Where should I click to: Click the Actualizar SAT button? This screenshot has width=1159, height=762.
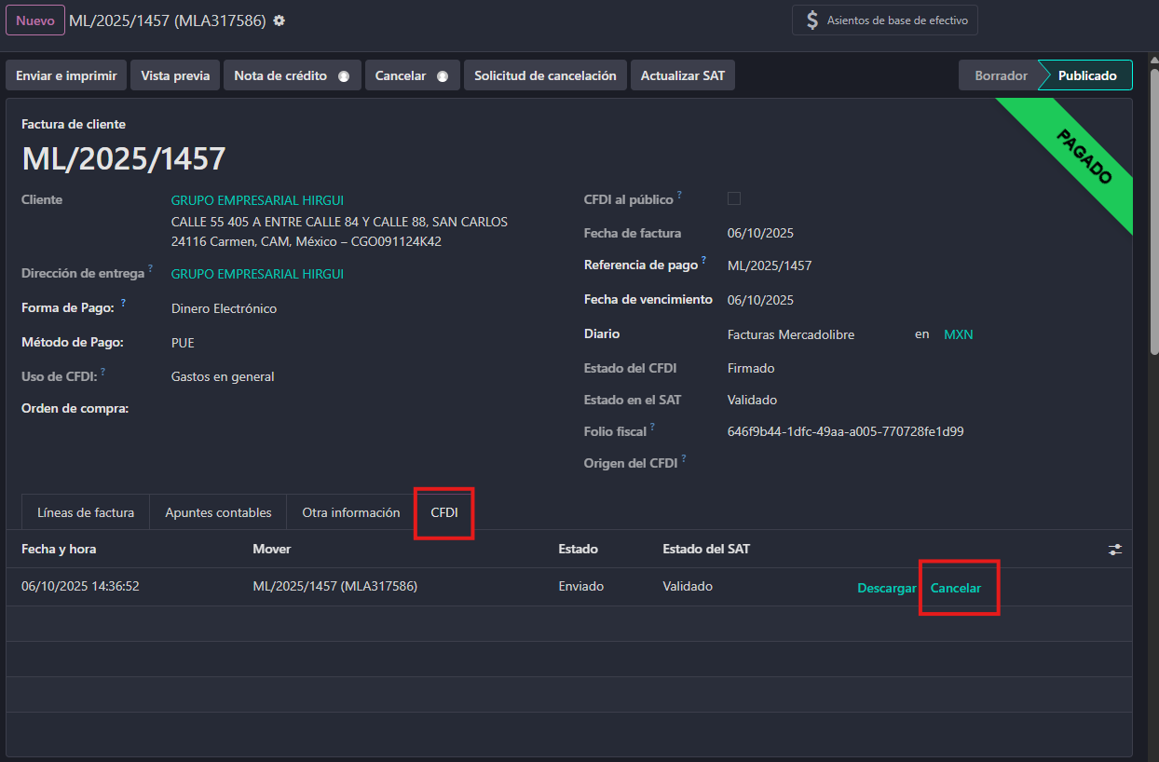tap(682, 75)
